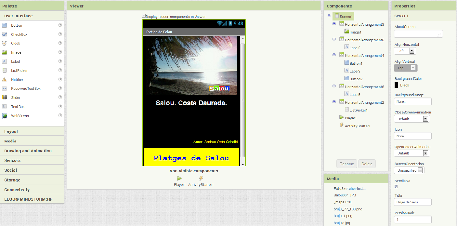Collapse HorizontalArrangement2 in Components tree

(x=334, y=102)
